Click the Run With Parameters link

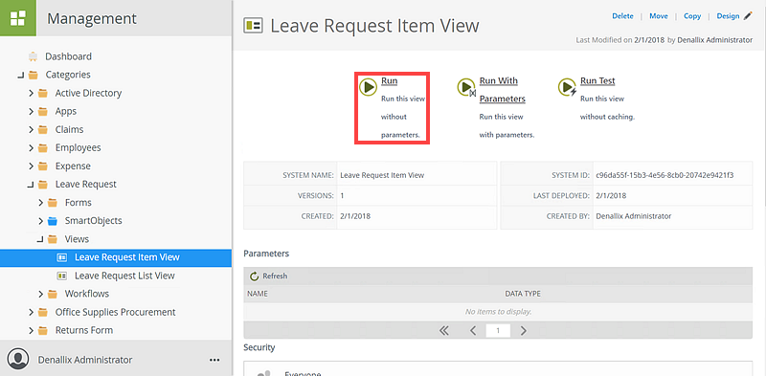pyautogui.click(x=502, y=90)
